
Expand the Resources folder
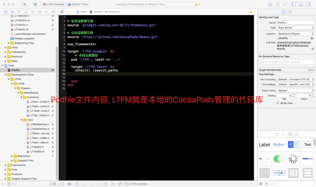tap(12, 156)
